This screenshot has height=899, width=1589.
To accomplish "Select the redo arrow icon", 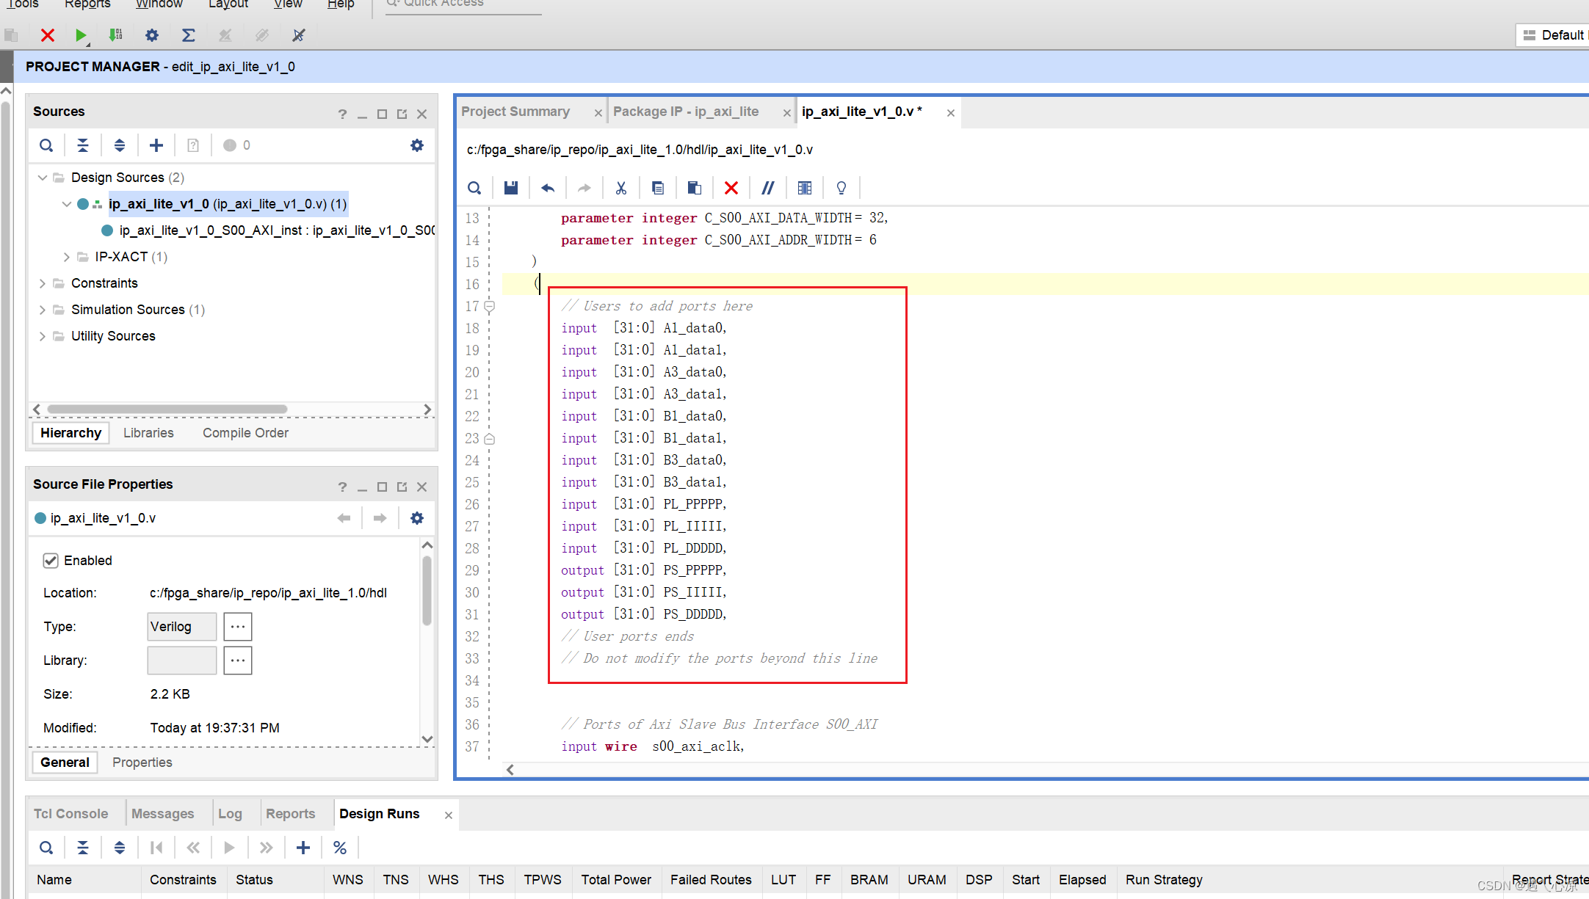I will pyautogui.click(x=584, y=188).
